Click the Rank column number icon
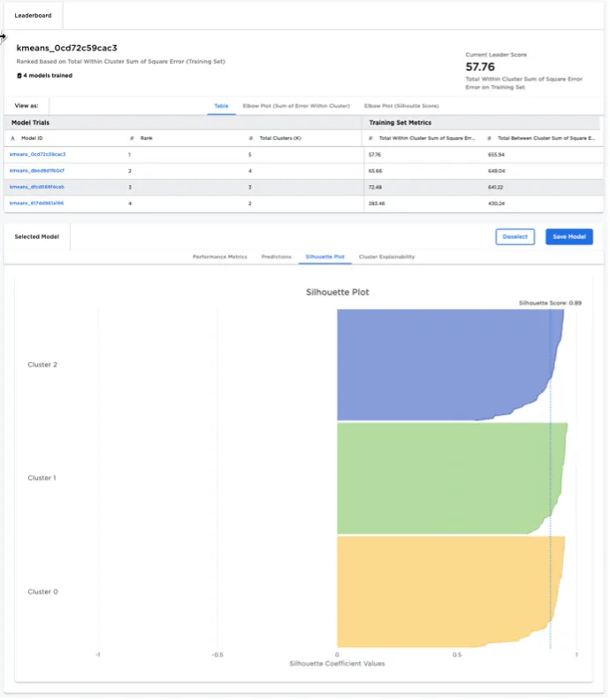610x700 pixels. pyautogui.click(x=132, y=139)
